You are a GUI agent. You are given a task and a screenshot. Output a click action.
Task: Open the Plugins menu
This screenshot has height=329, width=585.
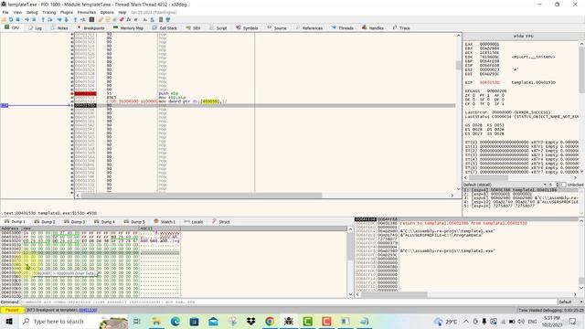[67, 12]
